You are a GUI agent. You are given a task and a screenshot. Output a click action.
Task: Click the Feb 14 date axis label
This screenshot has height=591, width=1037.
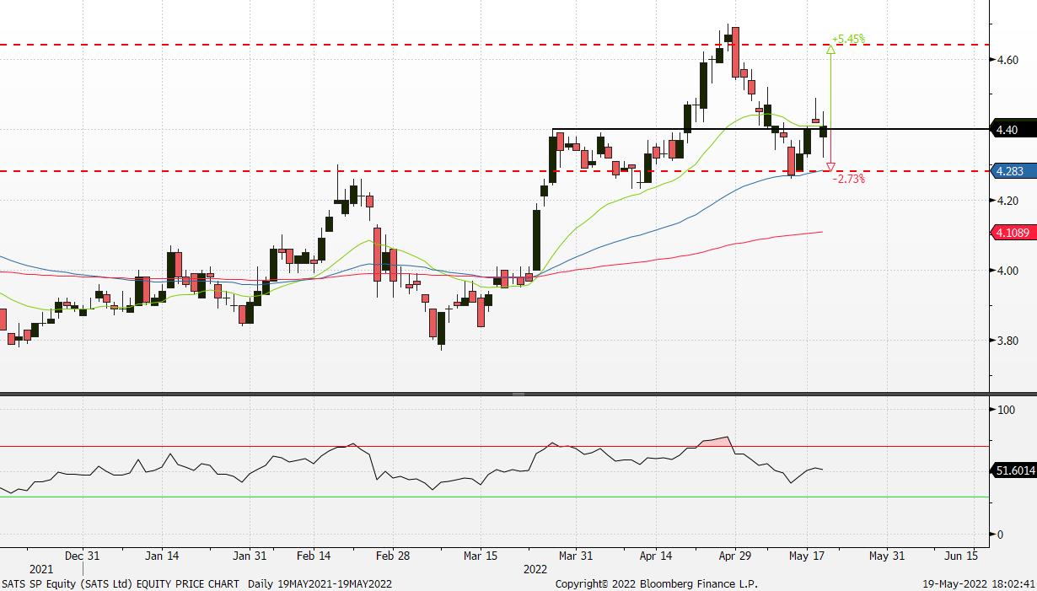[314, 556]
